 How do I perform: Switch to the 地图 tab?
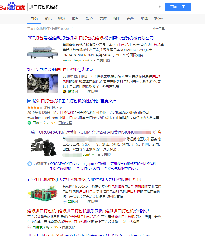(144, 18)
